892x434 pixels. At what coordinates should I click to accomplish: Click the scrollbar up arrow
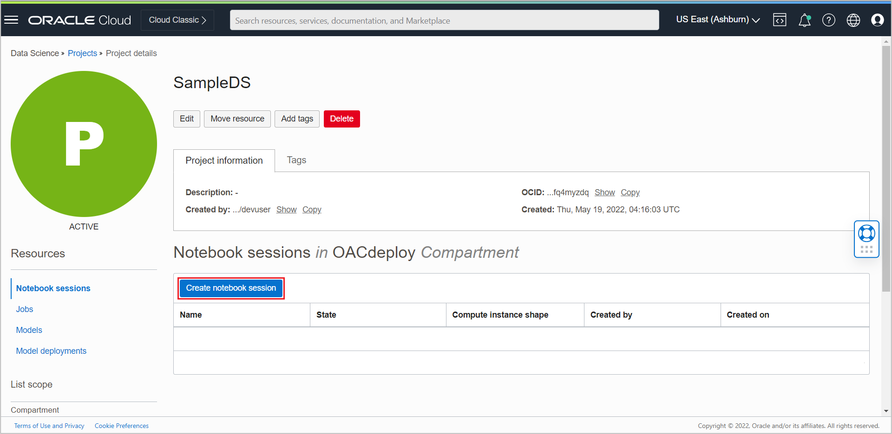(886, 41)
